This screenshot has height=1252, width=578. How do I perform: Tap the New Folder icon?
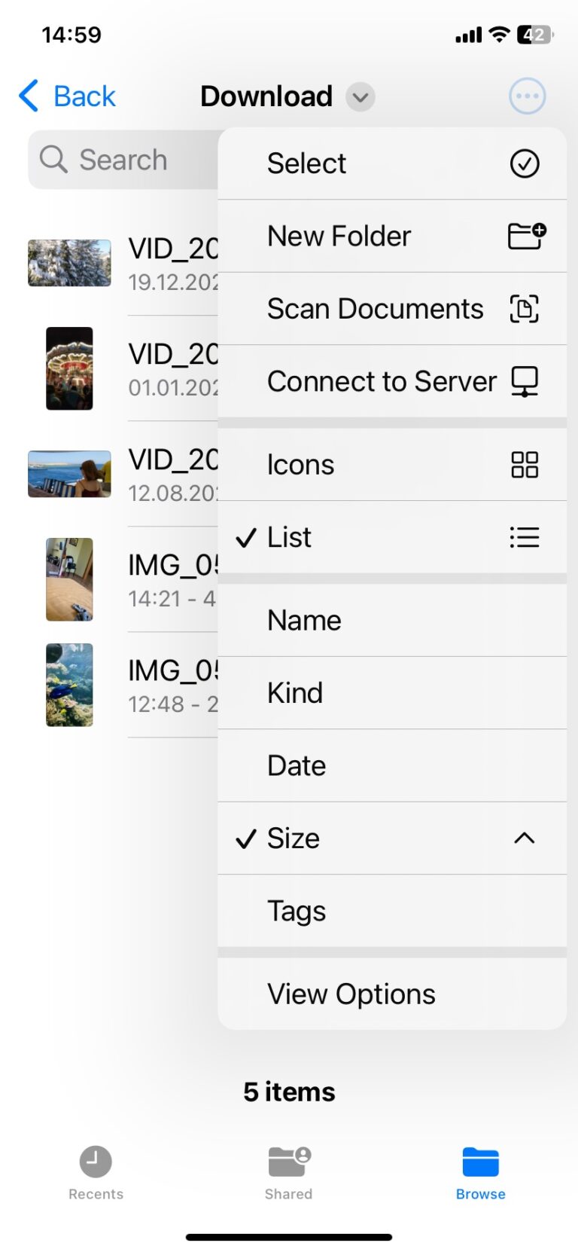point(526,236)
